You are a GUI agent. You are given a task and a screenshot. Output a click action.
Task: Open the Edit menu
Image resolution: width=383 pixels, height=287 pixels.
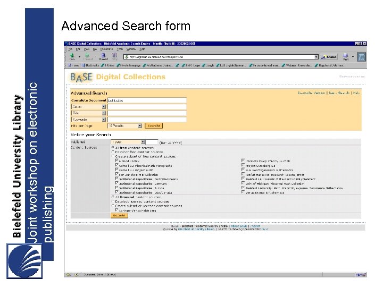78,49
